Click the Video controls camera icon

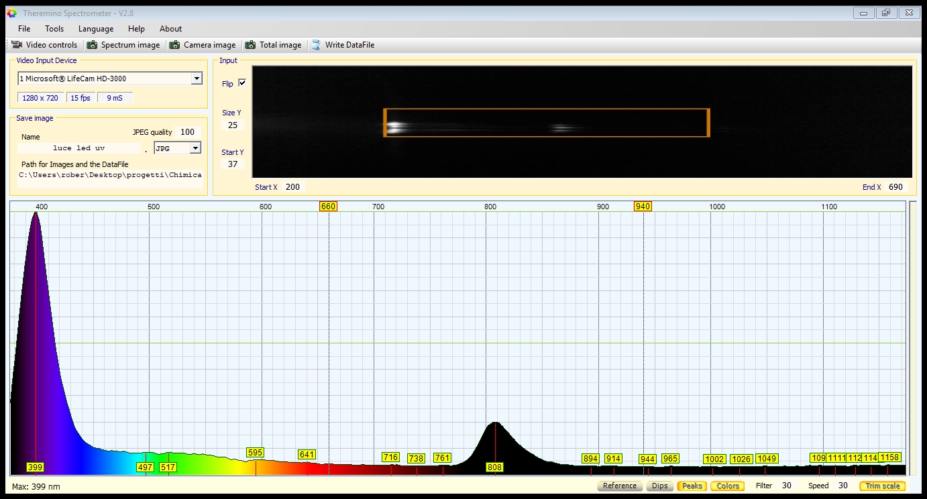17,45
